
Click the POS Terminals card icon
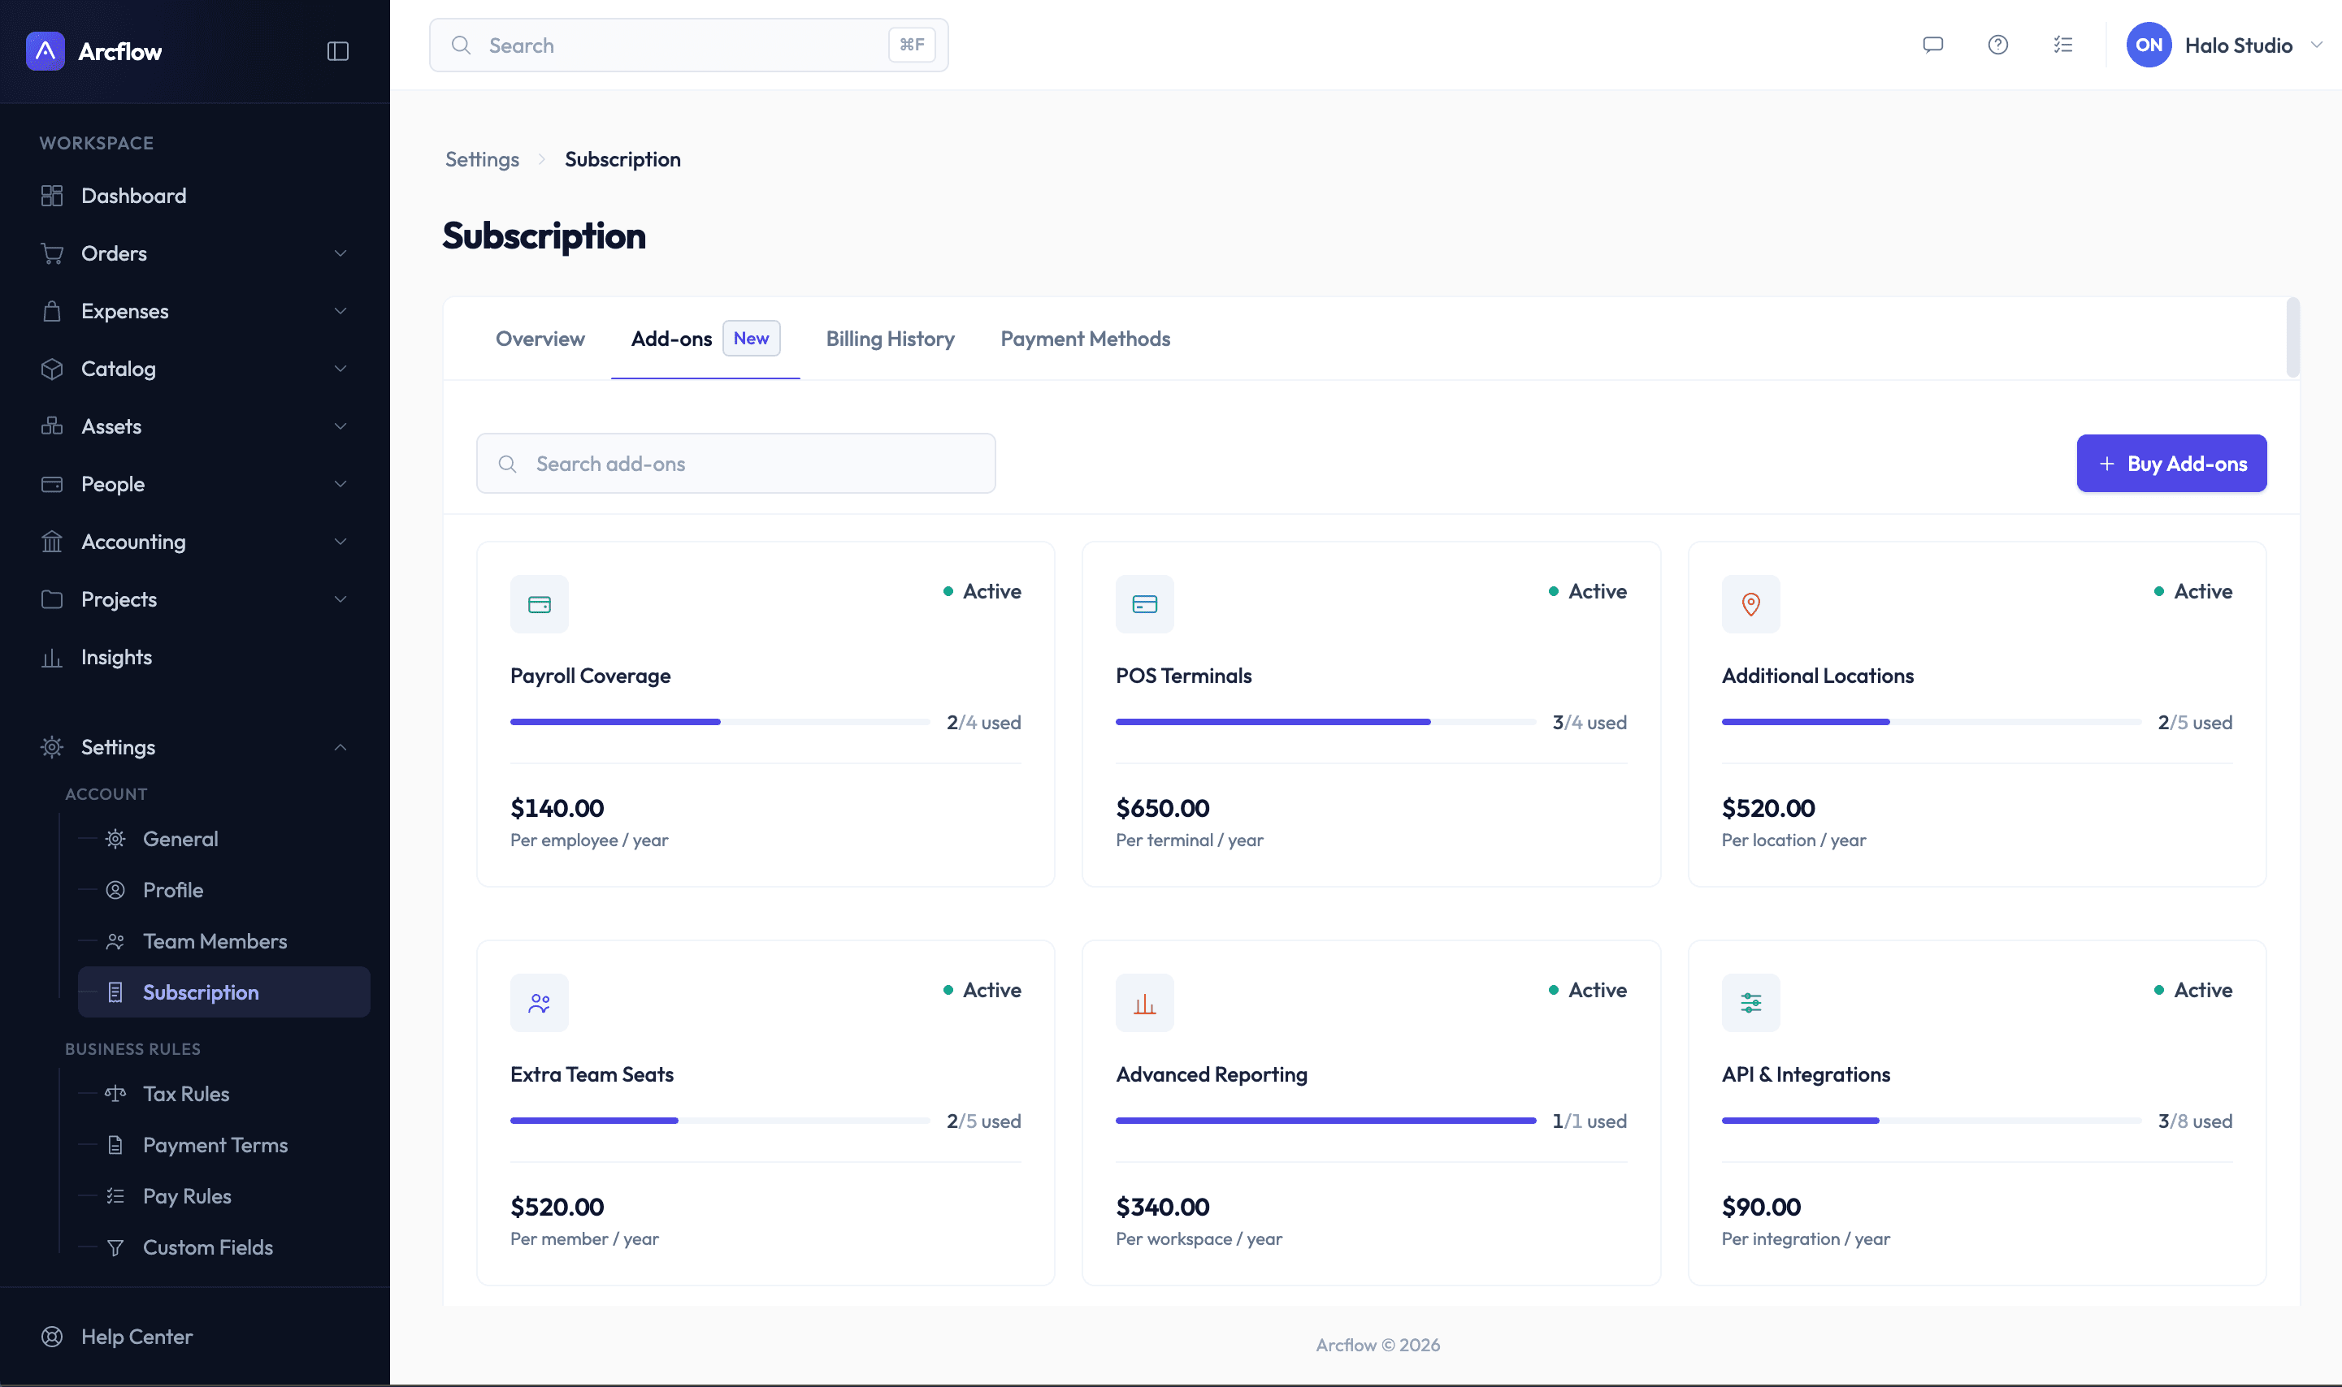(1144, 604)
